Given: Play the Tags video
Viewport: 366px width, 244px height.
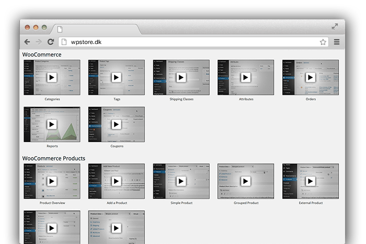Looking at the screenshot, I should tap(116, 77).
